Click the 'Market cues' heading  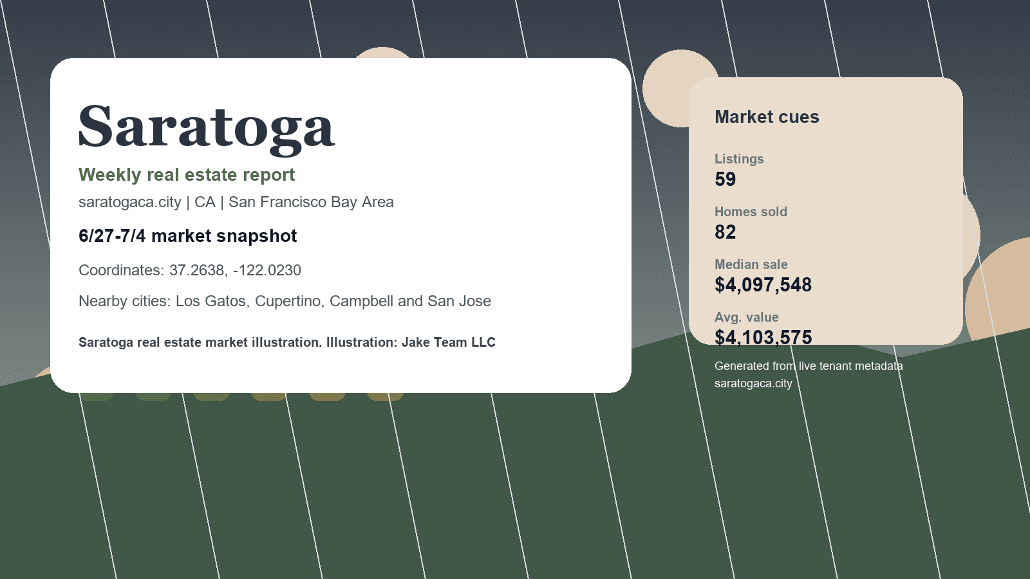tap(767, 117)
